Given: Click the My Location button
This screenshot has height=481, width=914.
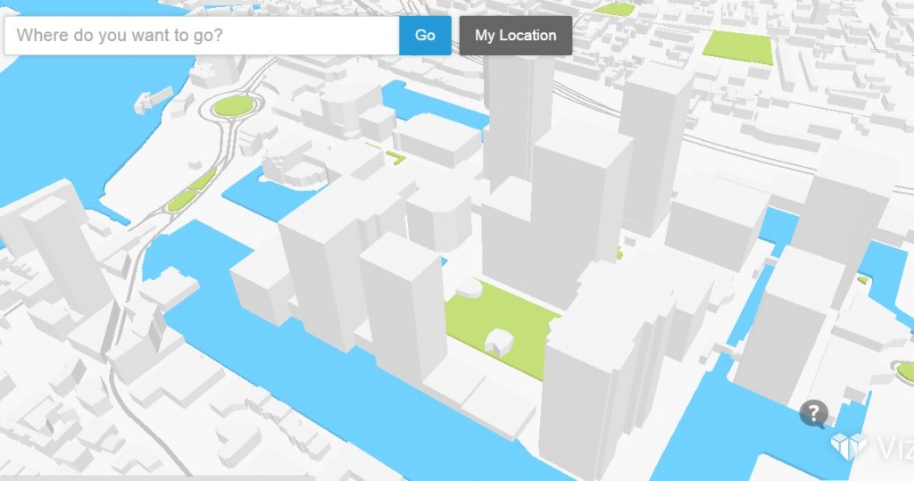Looking at the screenshot, I should point(515,36).
